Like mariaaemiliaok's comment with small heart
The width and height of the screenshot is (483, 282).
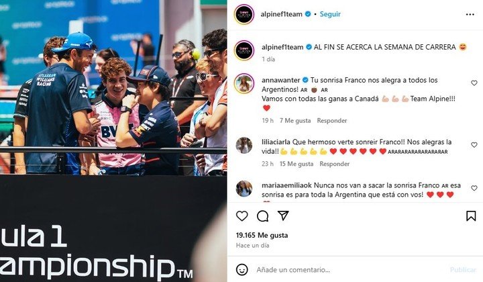[x=474, y=188]
